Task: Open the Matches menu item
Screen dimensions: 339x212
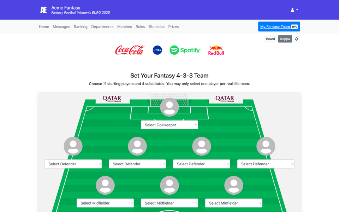Action: (x=124, y=26)
